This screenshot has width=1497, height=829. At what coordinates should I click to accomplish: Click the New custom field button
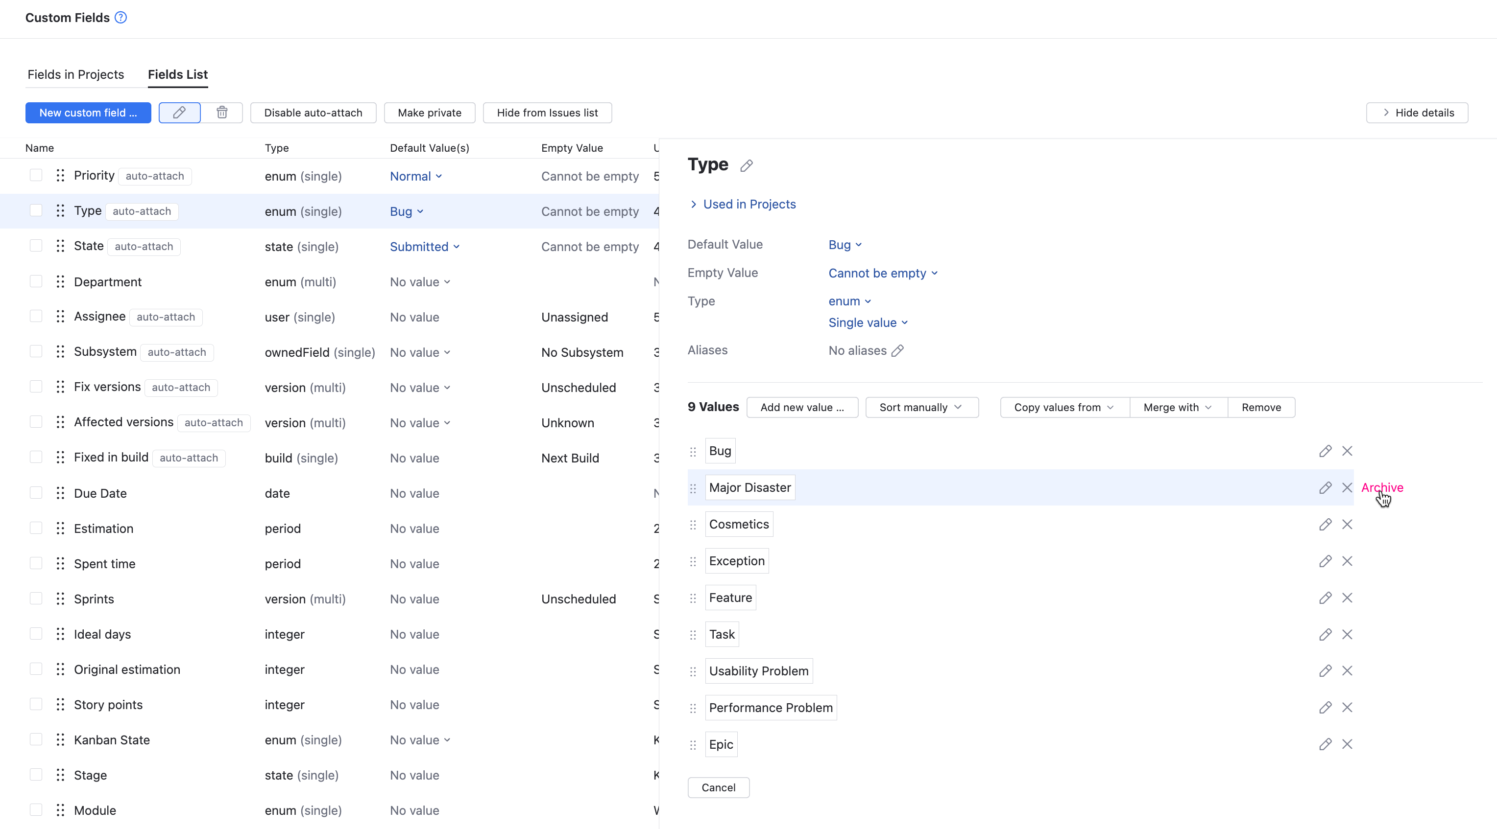point(88,112)
